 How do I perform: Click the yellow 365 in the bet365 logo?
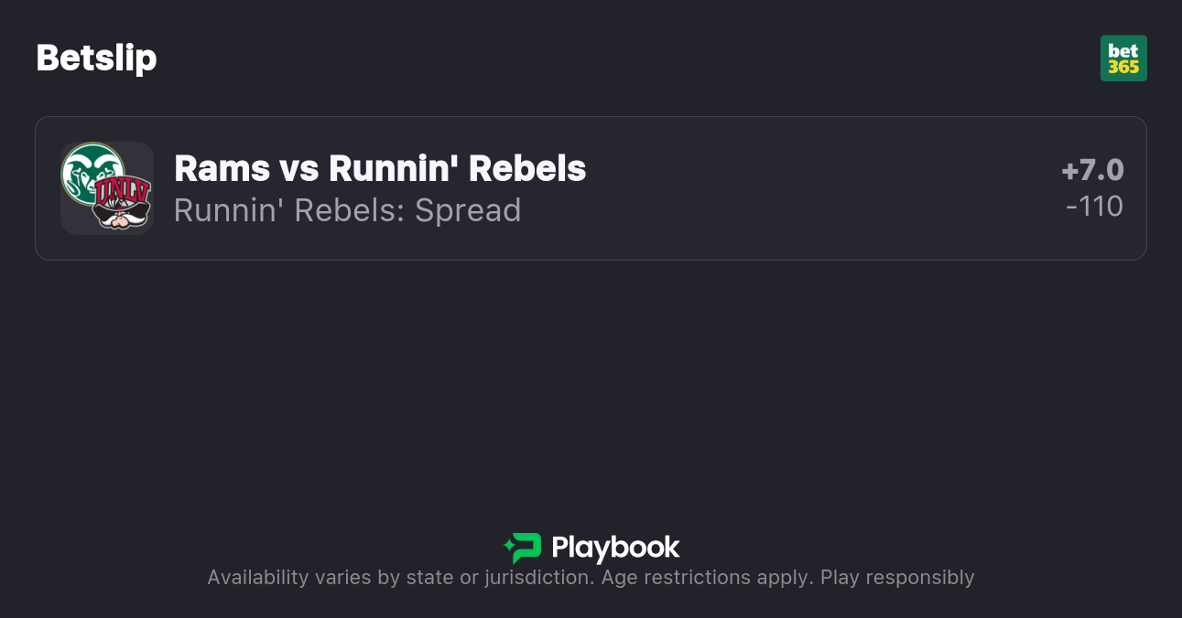point(1123,67)
